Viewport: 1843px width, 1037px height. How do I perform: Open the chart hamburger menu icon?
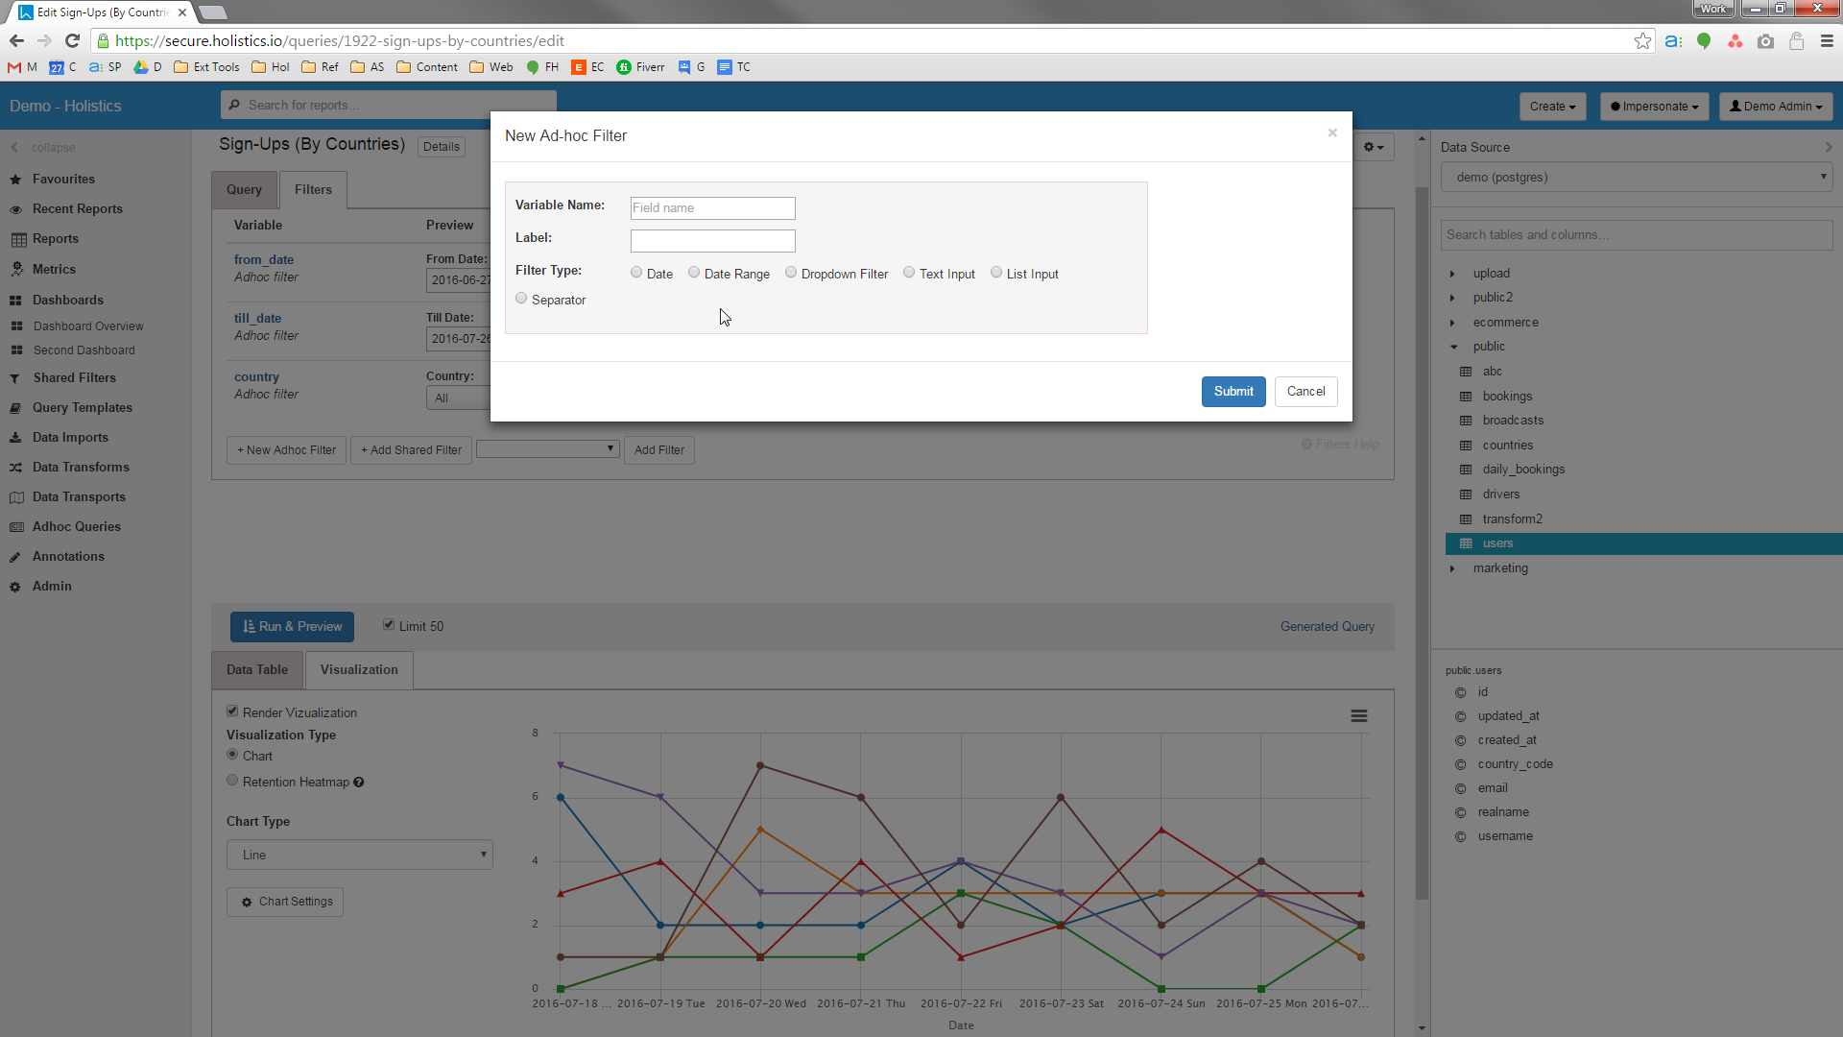point(1358,716)
